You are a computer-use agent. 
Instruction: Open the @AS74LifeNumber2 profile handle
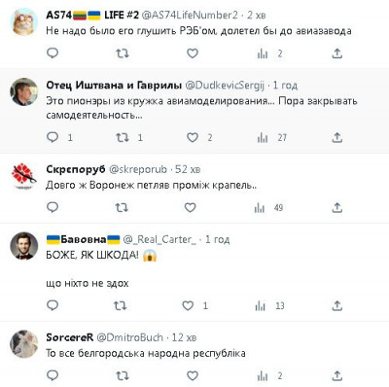pos(190,15)
